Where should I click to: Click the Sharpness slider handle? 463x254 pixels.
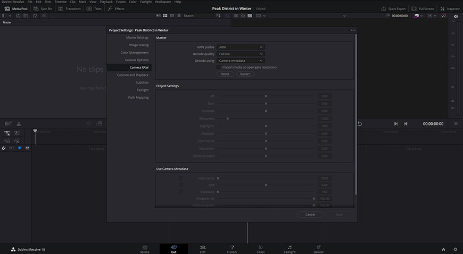tap(228, 118)
